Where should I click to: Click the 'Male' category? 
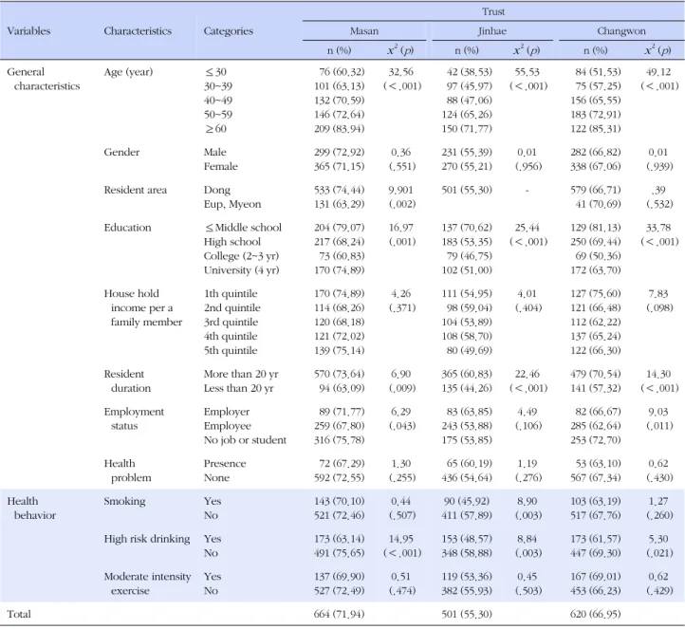(215, 153)
